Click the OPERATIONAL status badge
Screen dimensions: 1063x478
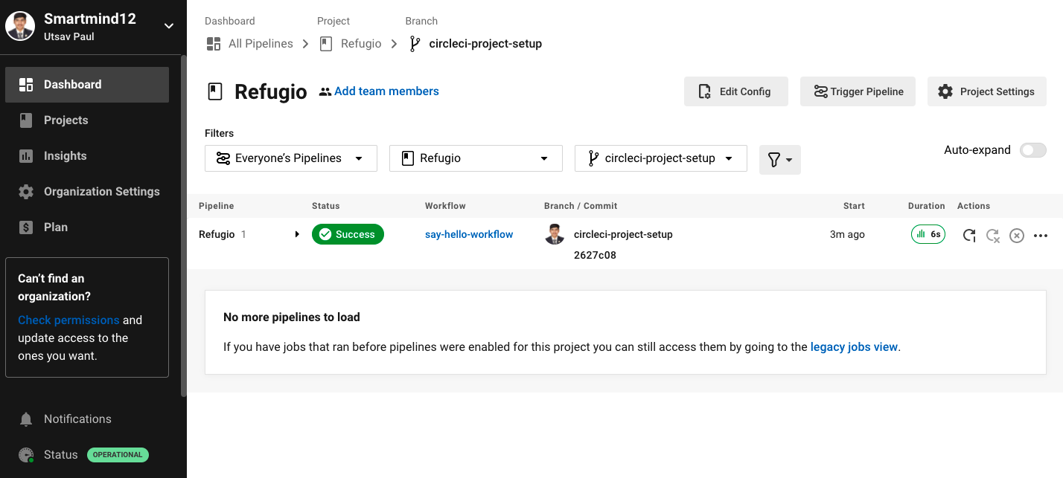(x=118, y=455)
